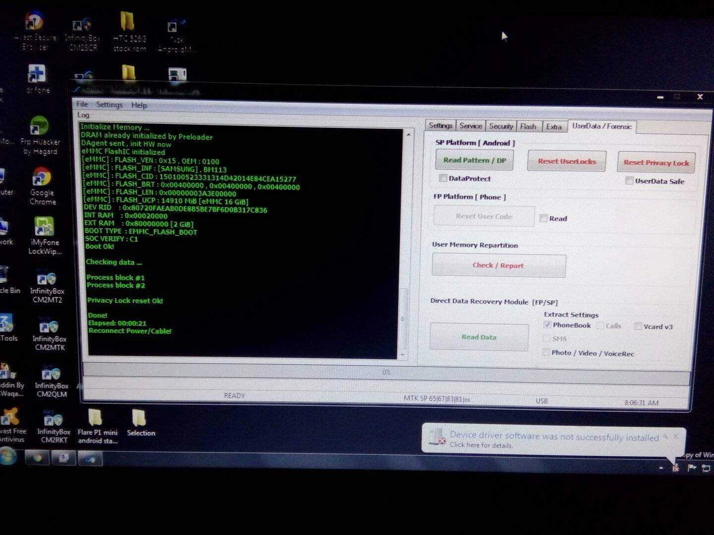The image size is (714, 535).
Task: Click the USB status bar entry
Action: pos(541,401)
